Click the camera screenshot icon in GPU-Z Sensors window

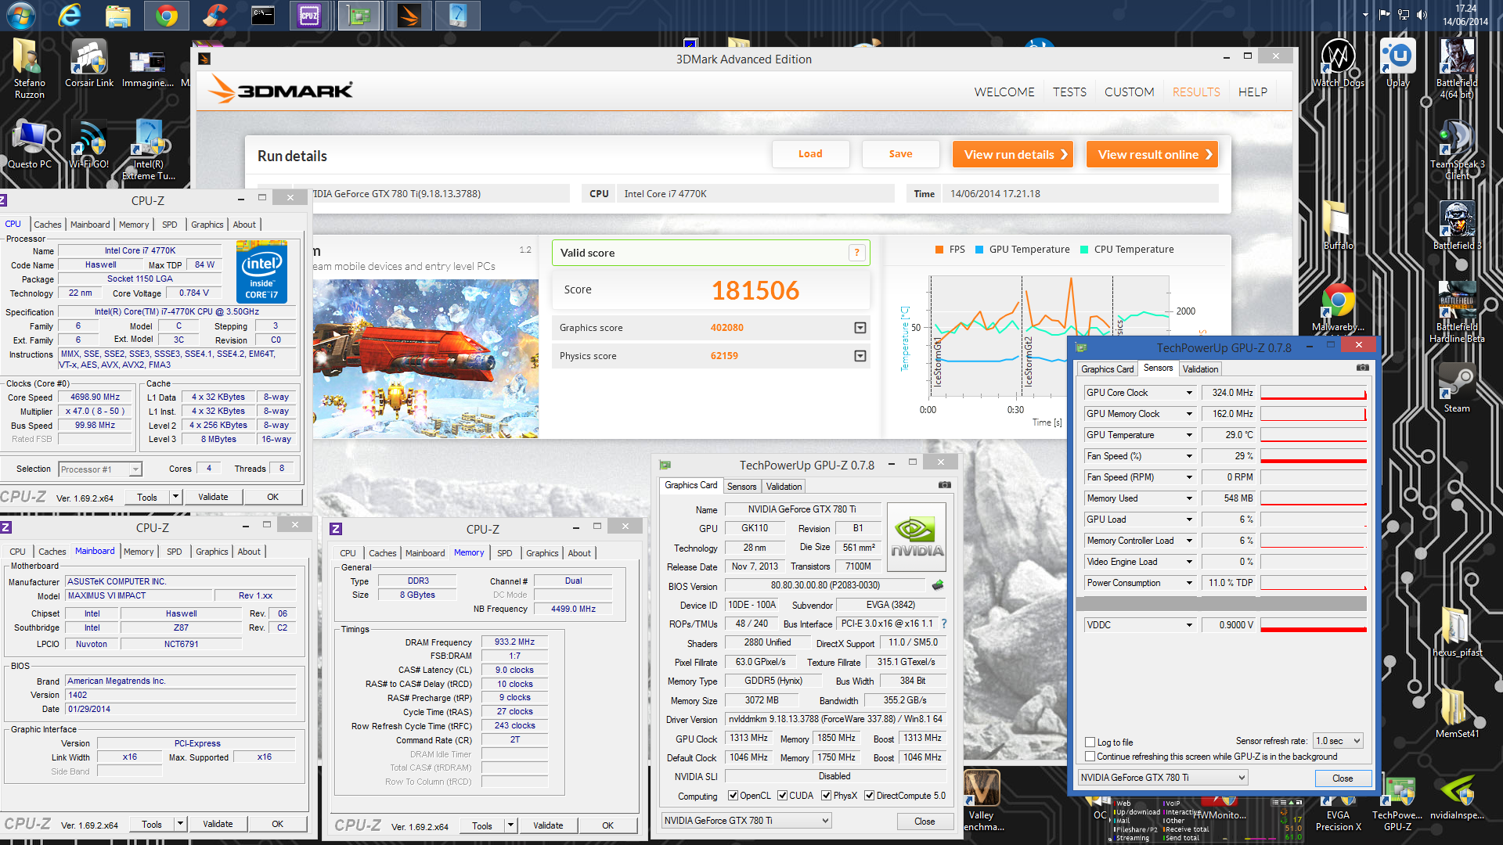point(1363,368)
